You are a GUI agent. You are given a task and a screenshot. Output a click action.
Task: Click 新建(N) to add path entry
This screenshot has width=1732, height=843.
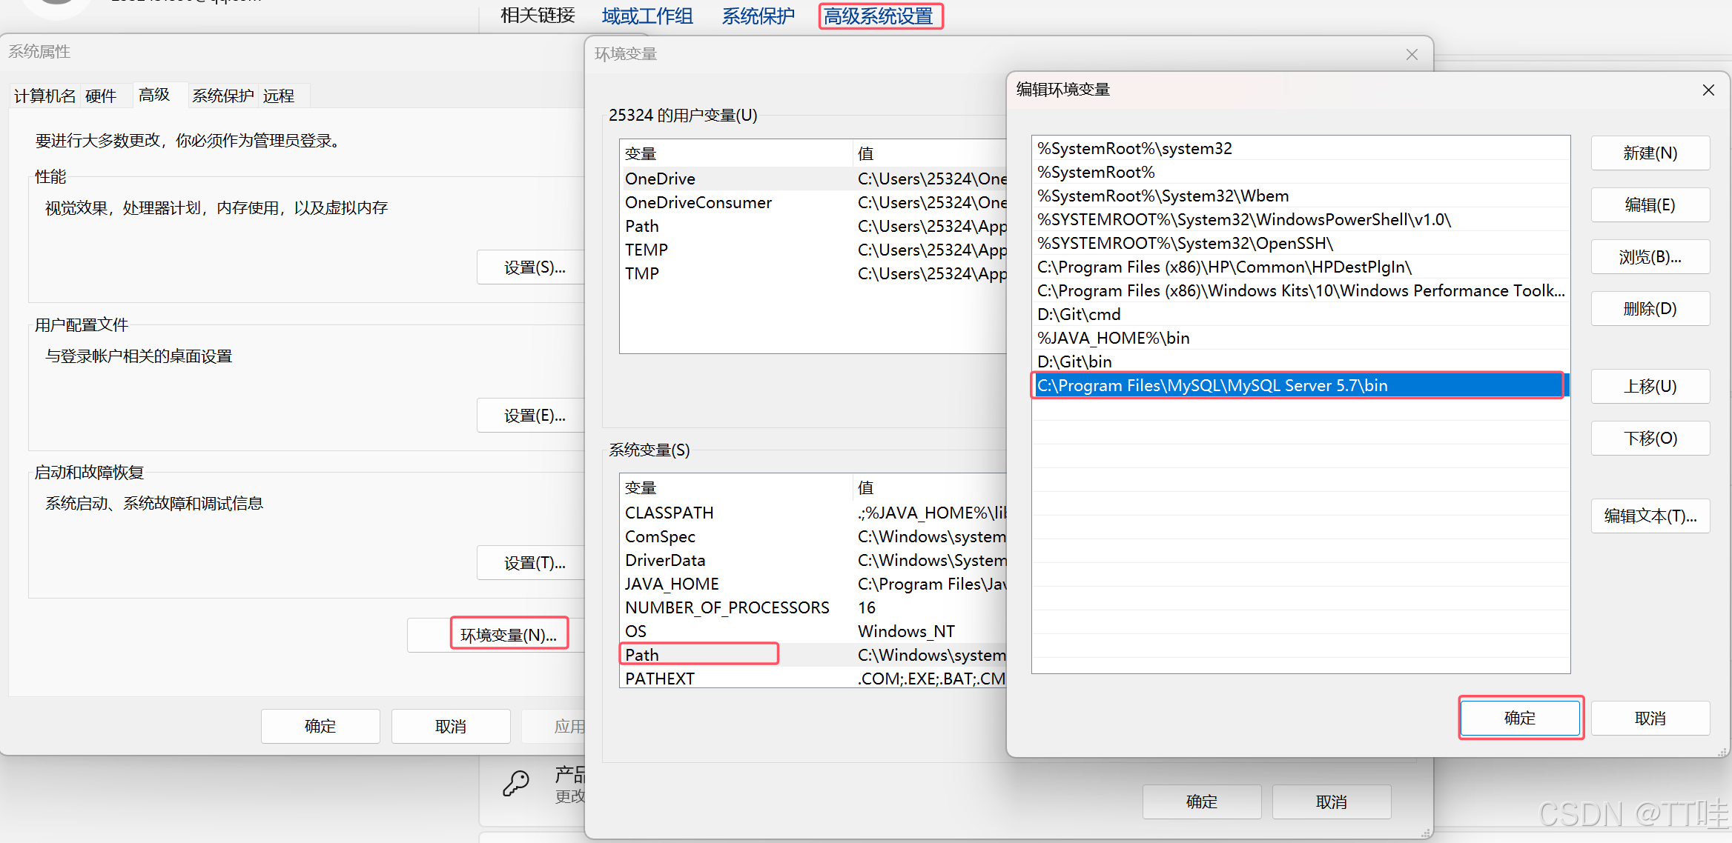[x=1650, y=153]
